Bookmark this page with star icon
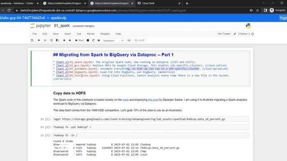This screenshot has width=287, height=161. [x=257, y=10]
